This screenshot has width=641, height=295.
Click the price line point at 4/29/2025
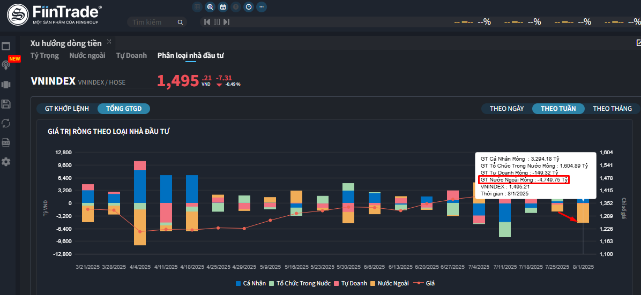(x=244, y=229)
